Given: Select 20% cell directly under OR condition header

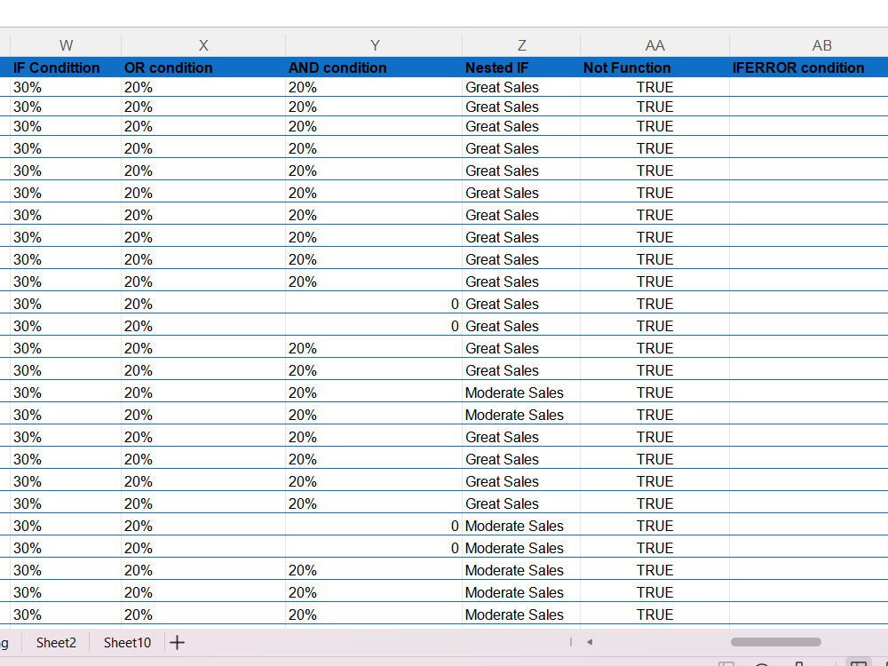Looking at the screenshot, I should point(203,87).
